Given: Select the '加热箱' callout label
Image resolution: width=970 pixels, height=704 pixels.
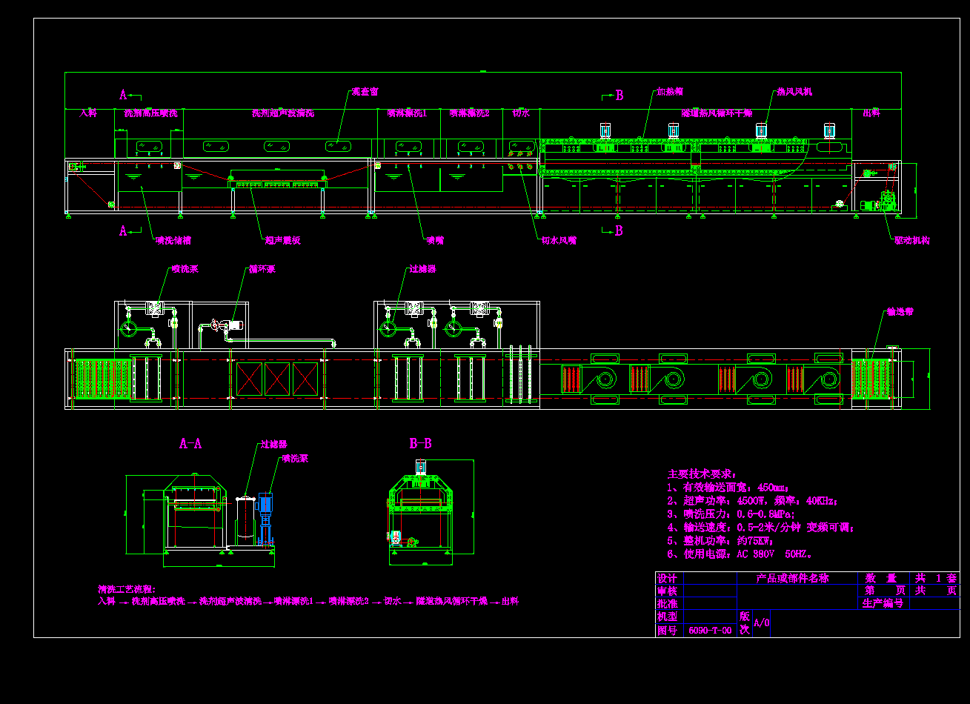Looking at the screenshot, I should 670,92.
